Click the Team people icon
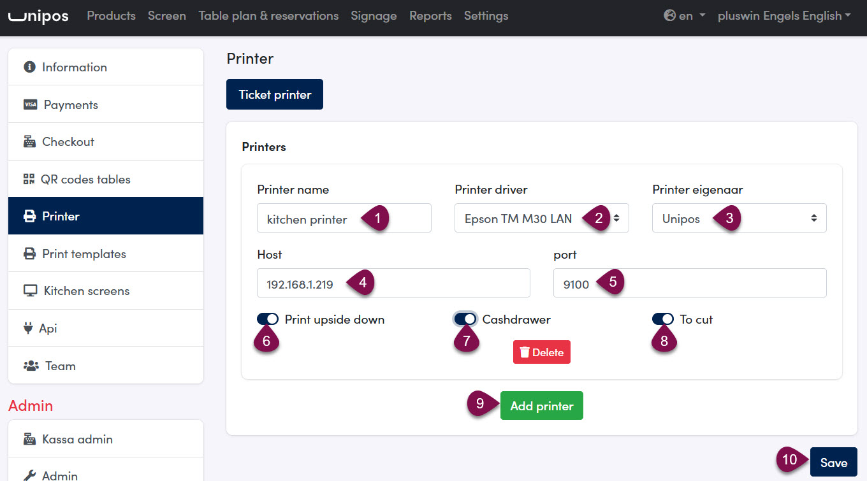Screen dimensions: 867x481 31,366
